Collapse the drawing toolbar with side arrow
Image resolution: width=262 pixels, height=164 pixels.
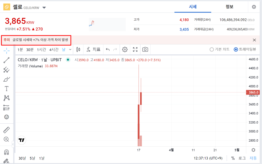[x=13, y=144]
